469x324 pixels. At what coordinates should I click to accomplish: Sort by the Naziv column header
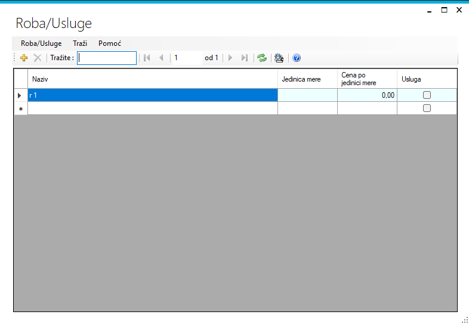tap(153, 79)
